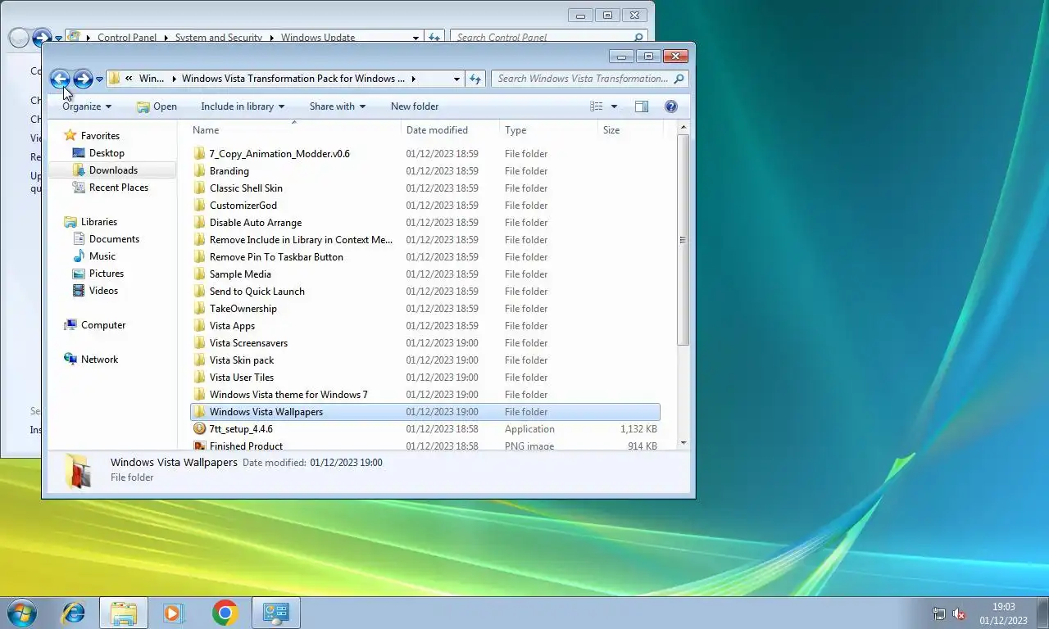The image size is (1049, 629).
Task: Select the Classic Shell Skin folder icon
Action: tap(199, 188)
